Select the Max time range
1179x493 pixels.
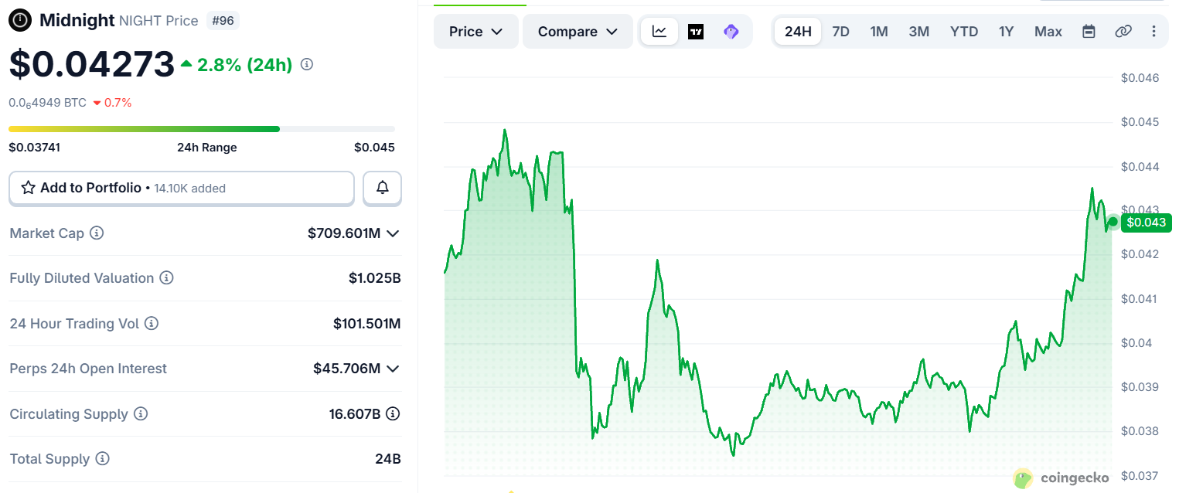point(1048,32)
